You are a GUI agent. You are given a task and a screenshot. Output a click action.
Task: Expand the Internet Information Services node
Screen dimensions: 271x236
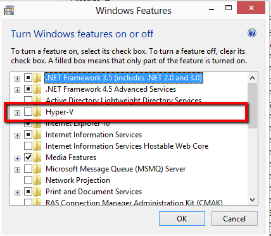point(17,136)
